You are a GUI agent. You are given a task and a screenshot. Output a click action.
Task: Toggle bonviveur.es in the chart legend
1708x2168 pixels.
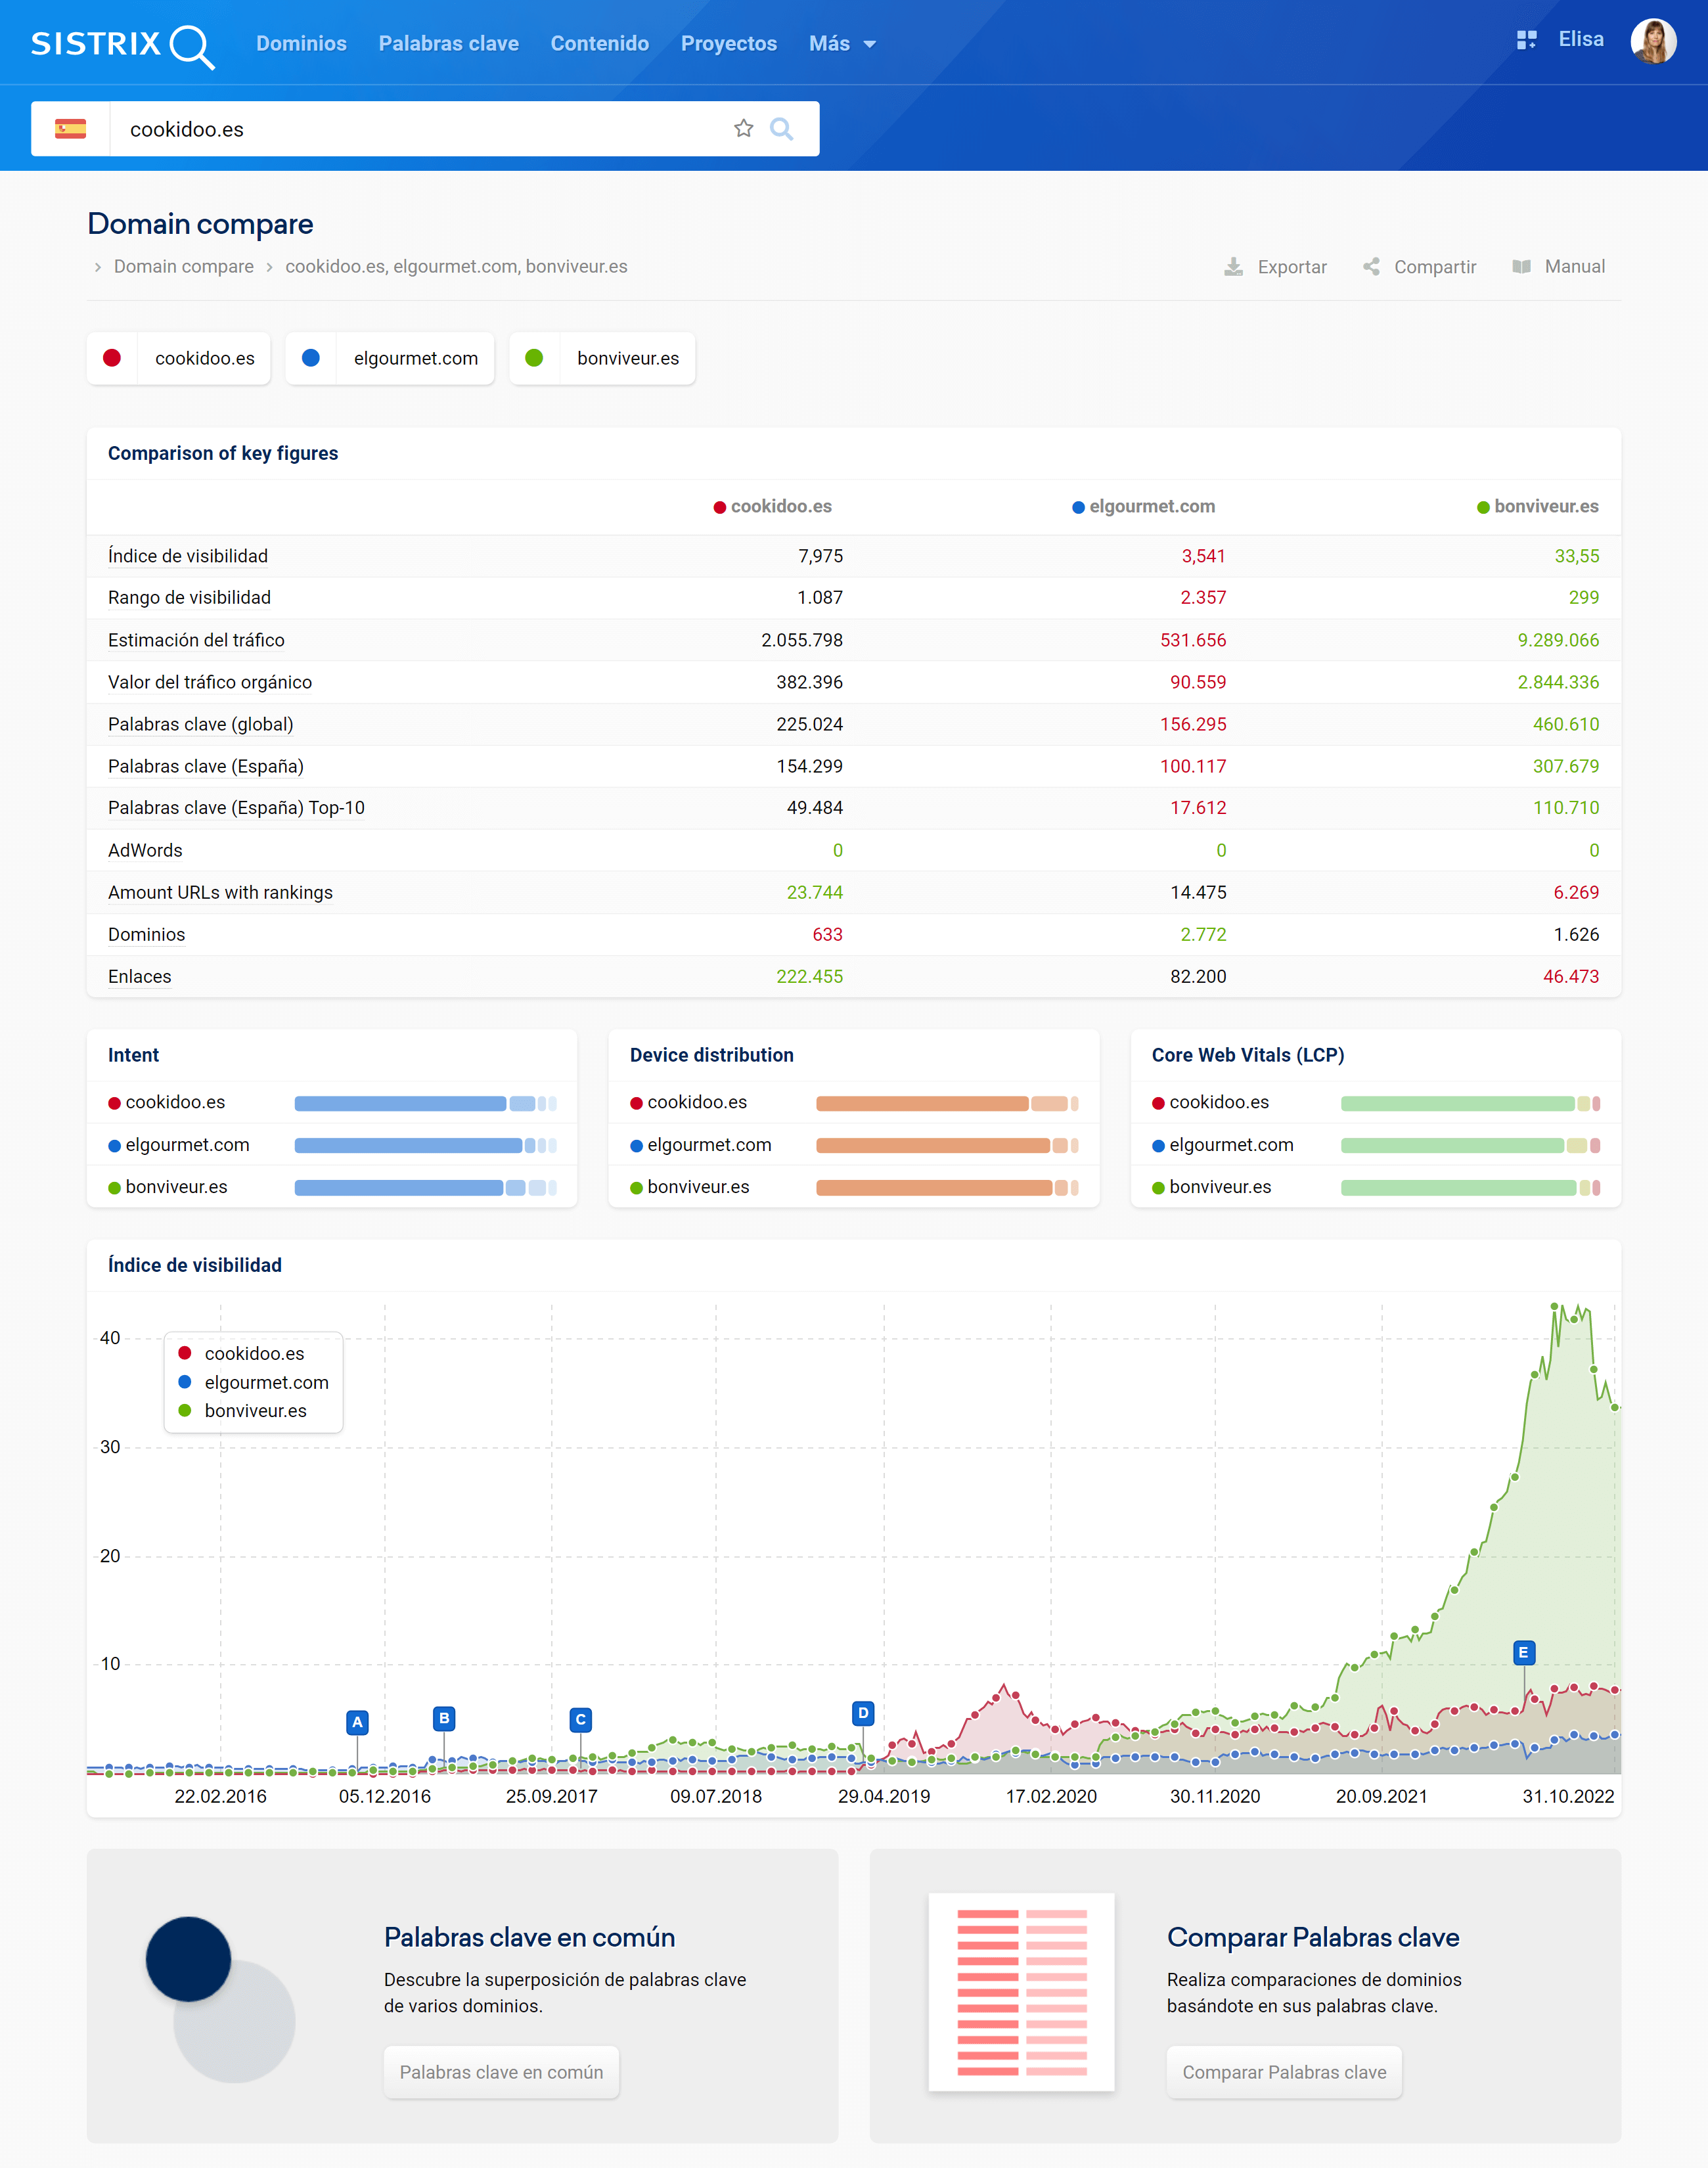tap(255, 1411)
